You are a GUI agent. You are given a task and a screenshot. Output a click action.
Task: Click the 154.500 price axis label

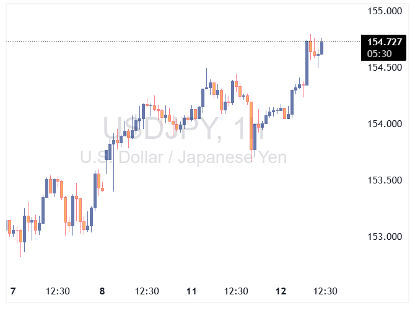(x=385, y=68)
